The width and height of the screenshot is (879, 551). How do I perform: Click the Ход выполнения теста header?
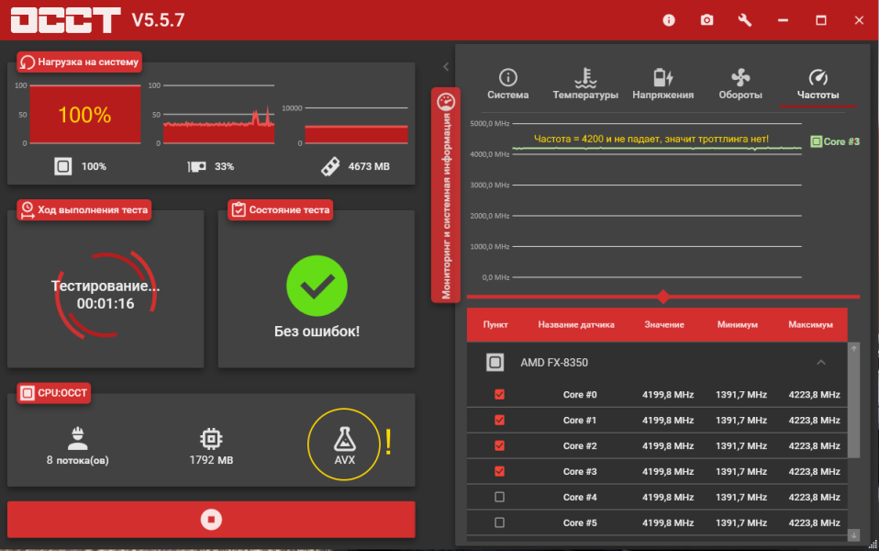click(84, 210)
